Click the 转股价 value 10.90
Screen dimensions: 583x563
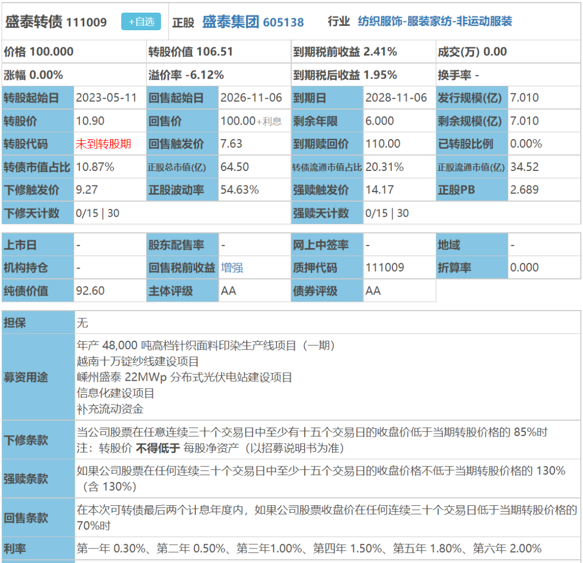[90, 121]
